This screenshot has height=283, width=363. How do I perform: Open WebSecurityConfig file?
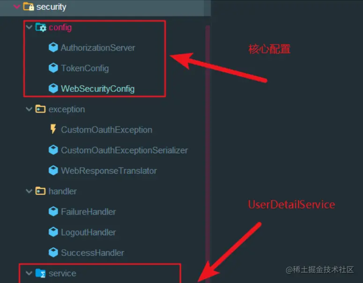98,89
